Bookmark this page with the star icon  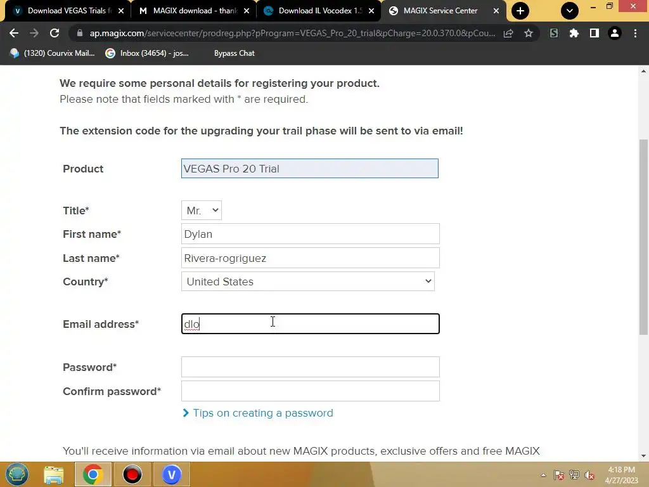pyautogui.click(x=529, y=33)
